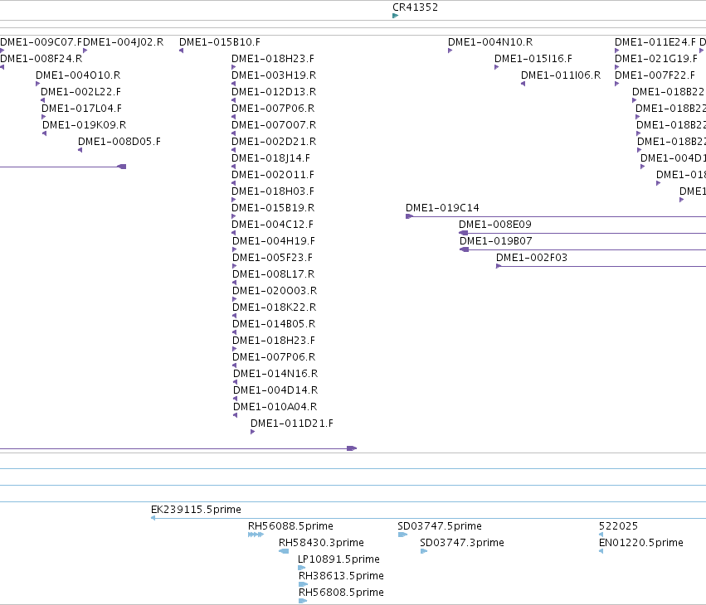
Task: Select DME1-005F23.F feature label
Action: pos(272,258)
